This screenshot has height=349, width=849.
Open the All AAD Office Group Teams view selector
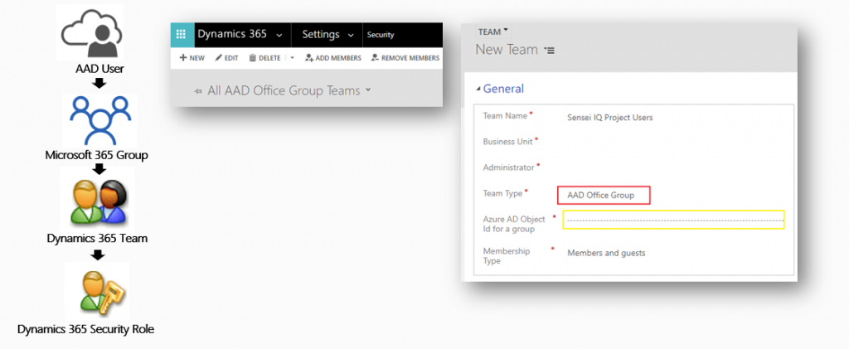click(368, 90)
